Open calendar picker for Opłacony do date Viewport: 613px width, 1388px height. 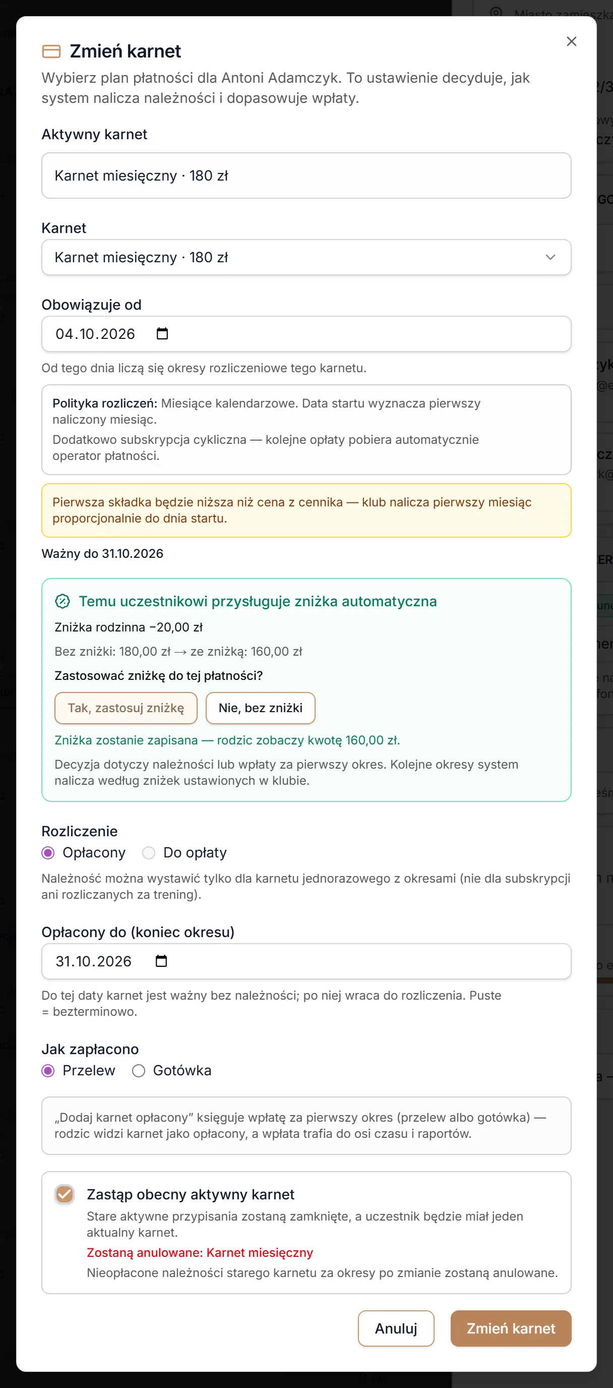pyautogui.click(x=161, y=961)
